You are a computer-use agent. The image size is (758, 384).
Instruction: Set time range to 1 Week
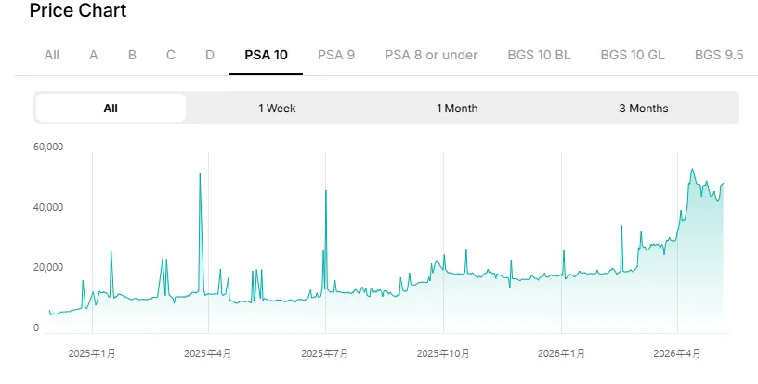277,109
